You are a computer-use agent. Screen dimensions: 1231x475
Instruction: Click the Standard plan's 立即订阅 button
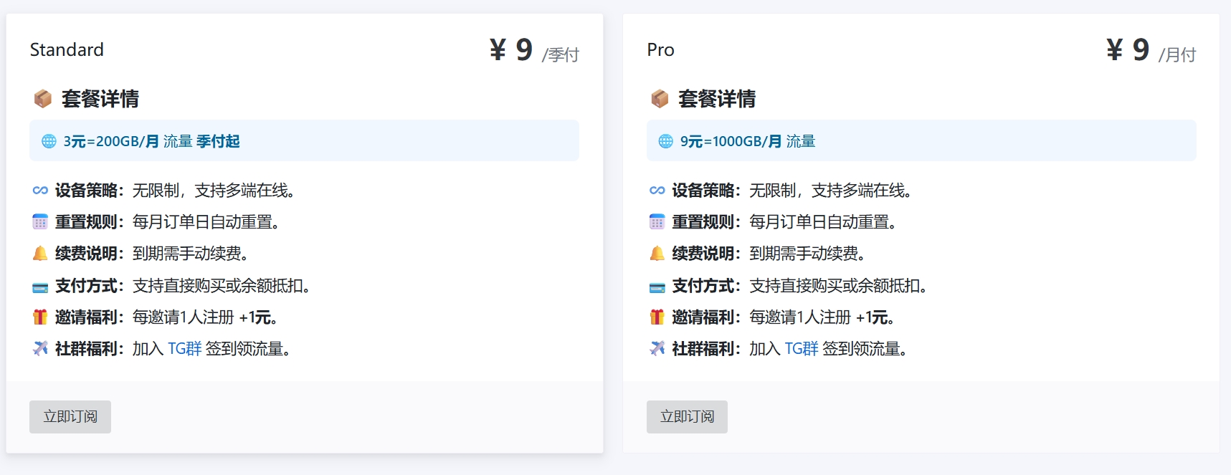[x=70, y=417]
